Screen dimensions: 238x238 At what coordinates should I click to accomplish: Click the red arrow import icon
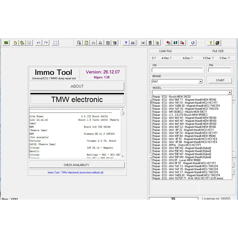[168, 43]
